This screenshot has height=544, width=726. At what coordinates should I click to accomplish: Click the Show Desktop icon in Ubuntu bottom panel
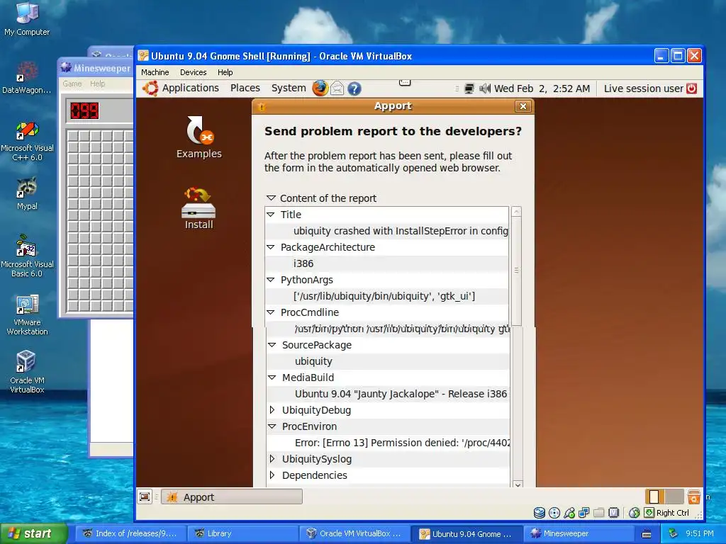coord(145,497)
